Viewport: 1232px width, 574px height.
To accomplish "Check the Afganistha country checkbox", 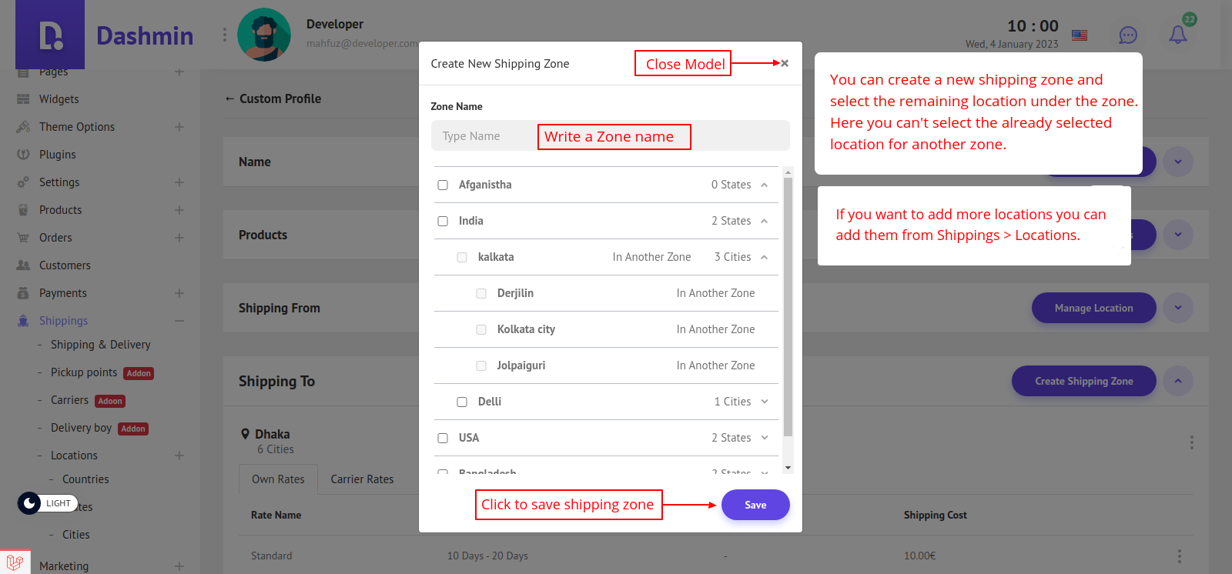I will tap(443, 185).
